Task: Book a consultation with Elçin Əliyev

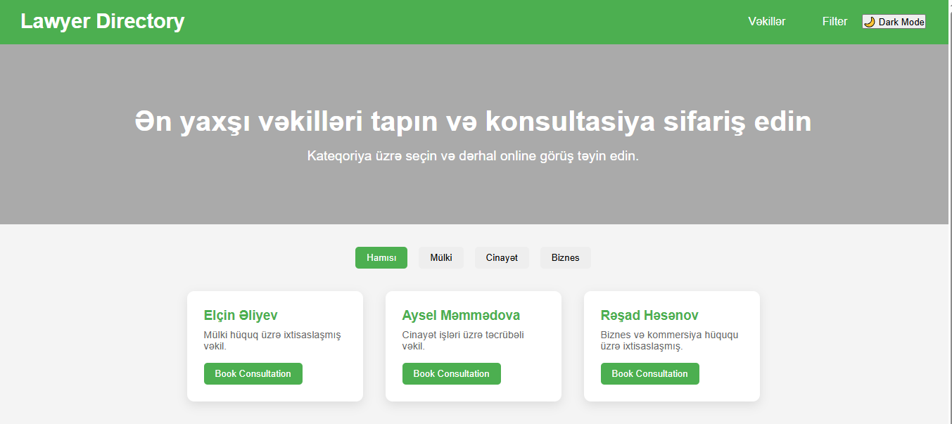Action: pos(253,374)
